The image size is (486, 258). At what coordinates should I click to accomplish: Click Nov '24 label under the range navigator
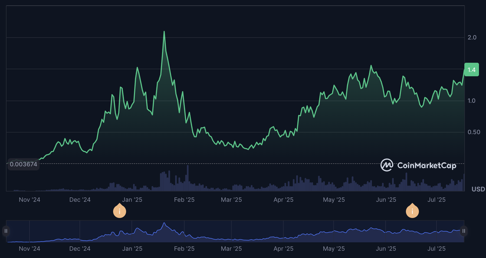(29, 249)
